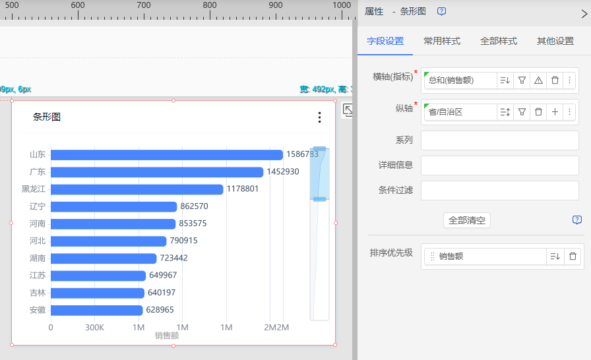This screenshot has width=591, height=360.
Task: Open more options for 省/自治区 field
Action: point(570,112)
